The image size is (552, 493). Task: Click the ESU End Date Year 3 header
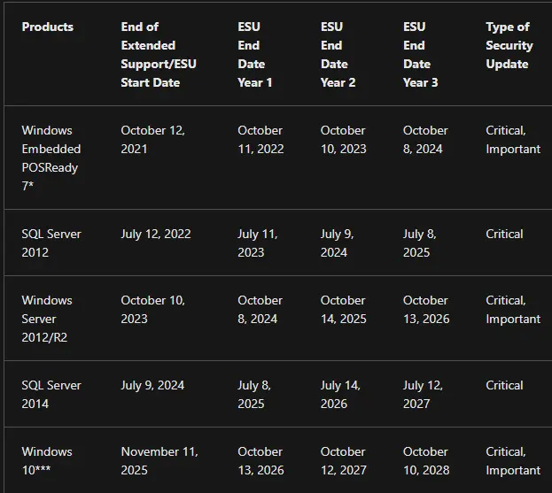tap(421, 55)
